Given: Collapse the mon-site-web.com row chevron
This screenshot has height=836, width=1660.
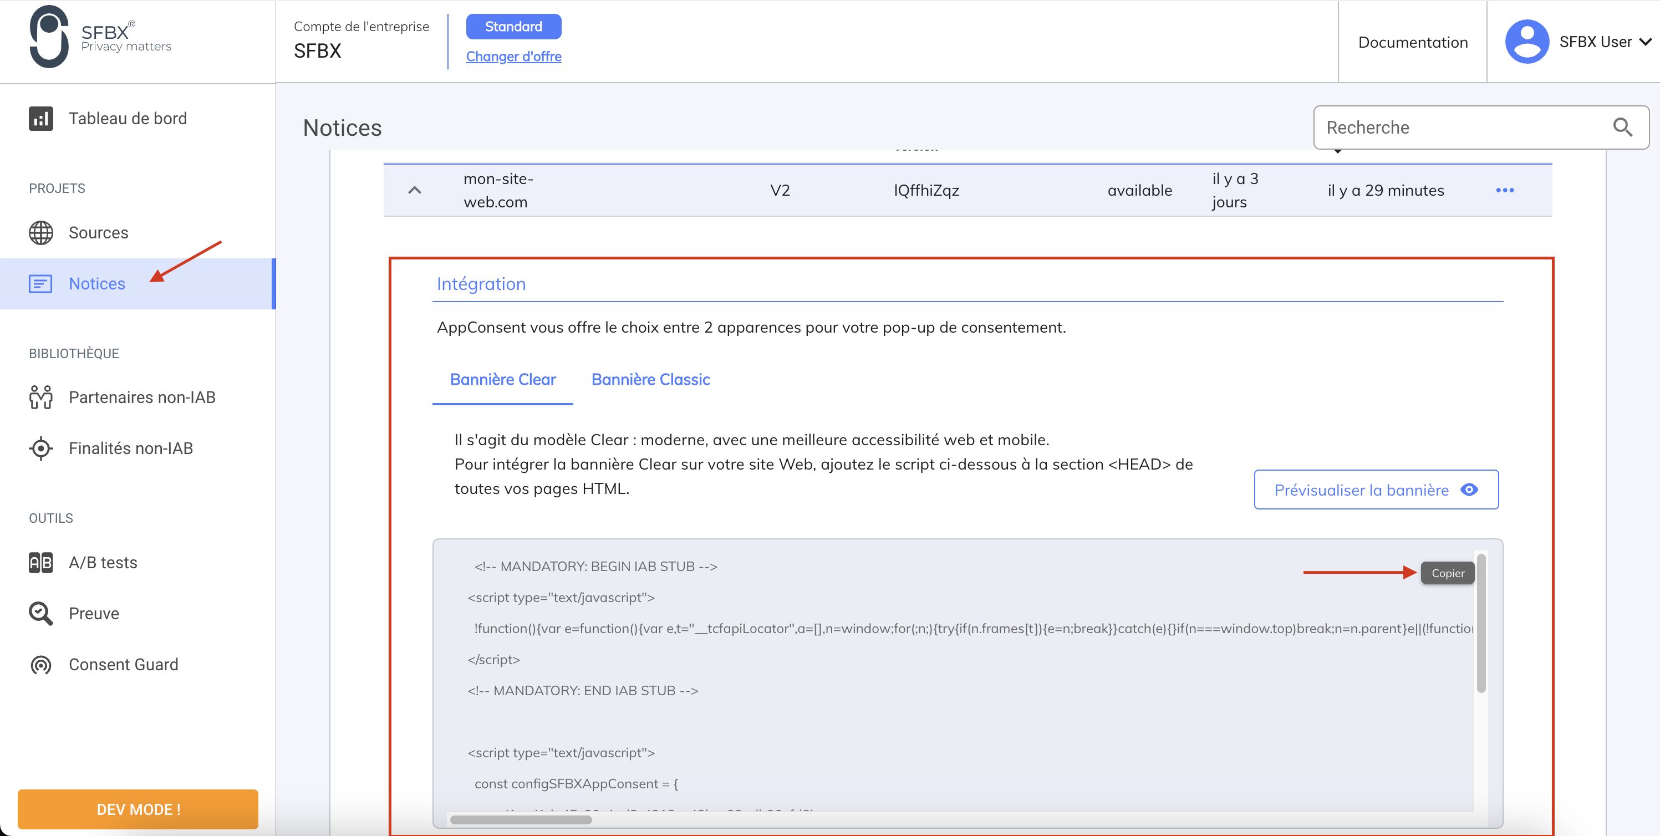Looking at the screenshot, I should [415, 190].
